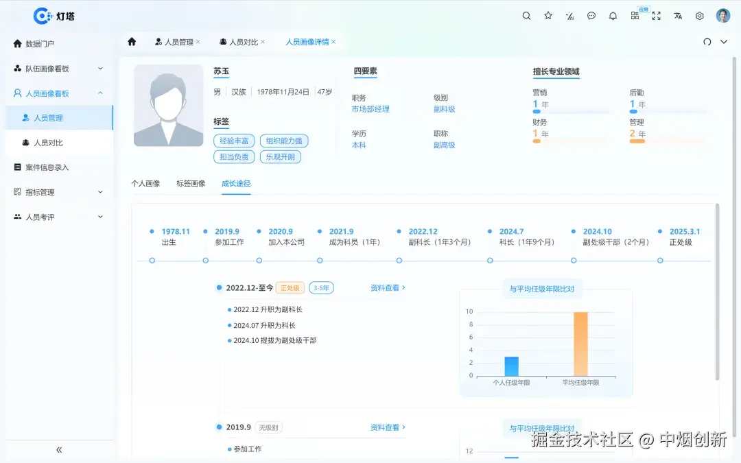Screen dimensions: 741x463
Task: Select the 个人画像 tab
Action: click(x=146, y=183)
